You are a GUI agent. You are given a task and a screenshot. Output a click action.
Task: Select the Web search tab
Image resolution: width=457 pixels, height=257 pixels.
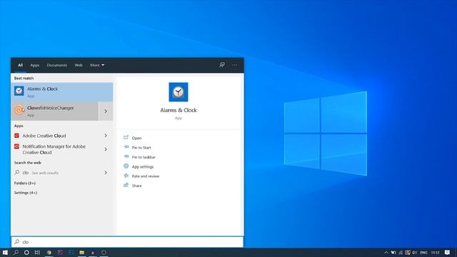[x=79, y=65]
